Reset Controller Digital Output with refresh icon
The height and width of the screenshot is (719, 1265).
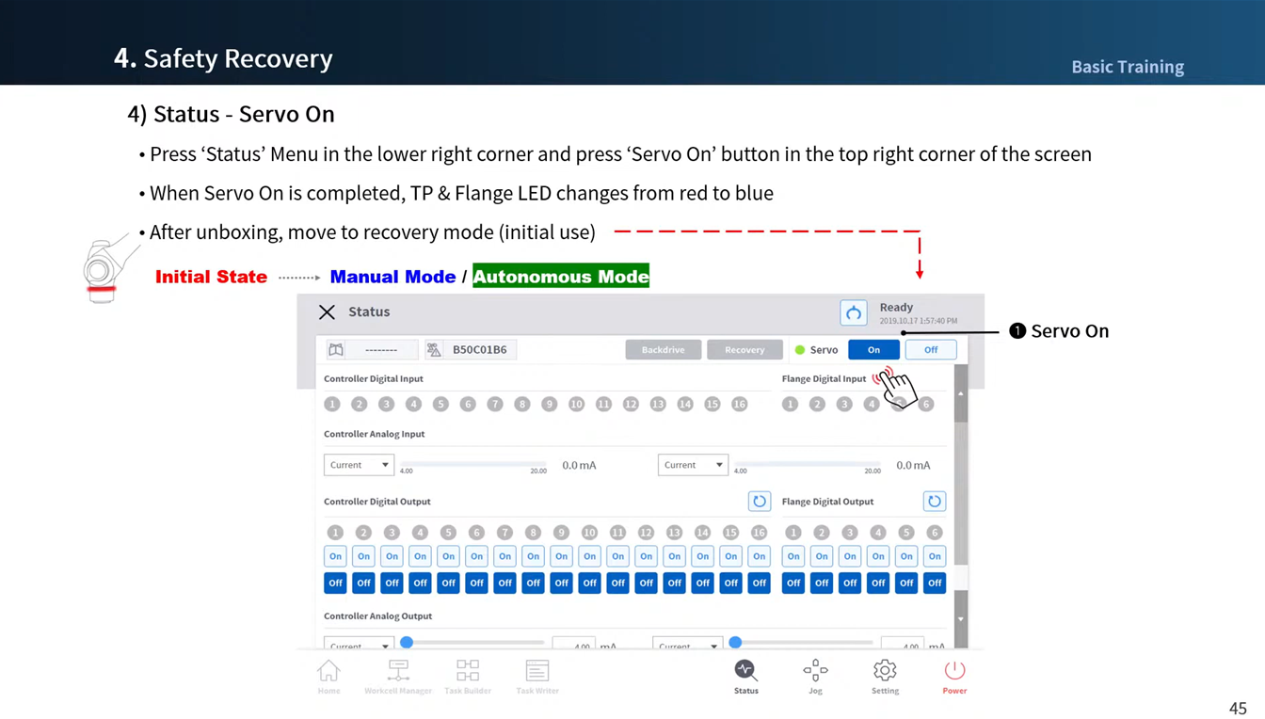coord(759,502)
